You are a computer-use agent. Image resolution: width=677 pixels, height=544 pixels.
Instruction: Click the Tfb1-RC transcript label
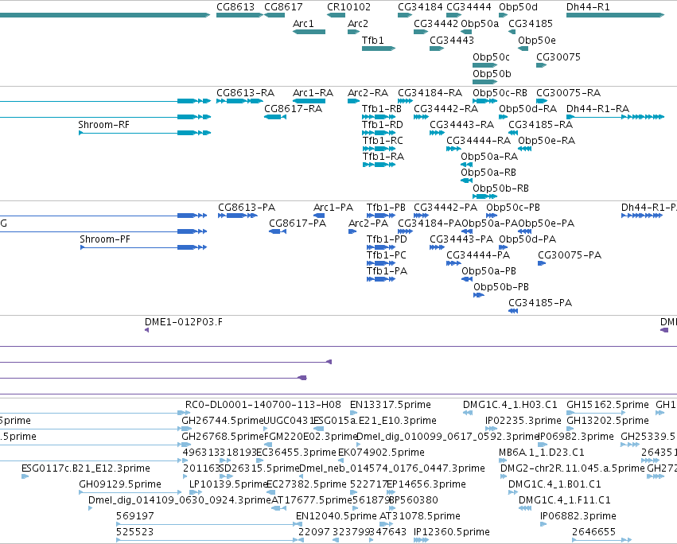pos(383,140)
